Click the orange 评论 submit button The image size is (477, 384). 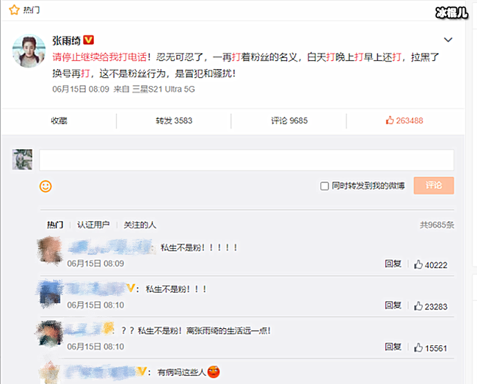pos(434,186)
